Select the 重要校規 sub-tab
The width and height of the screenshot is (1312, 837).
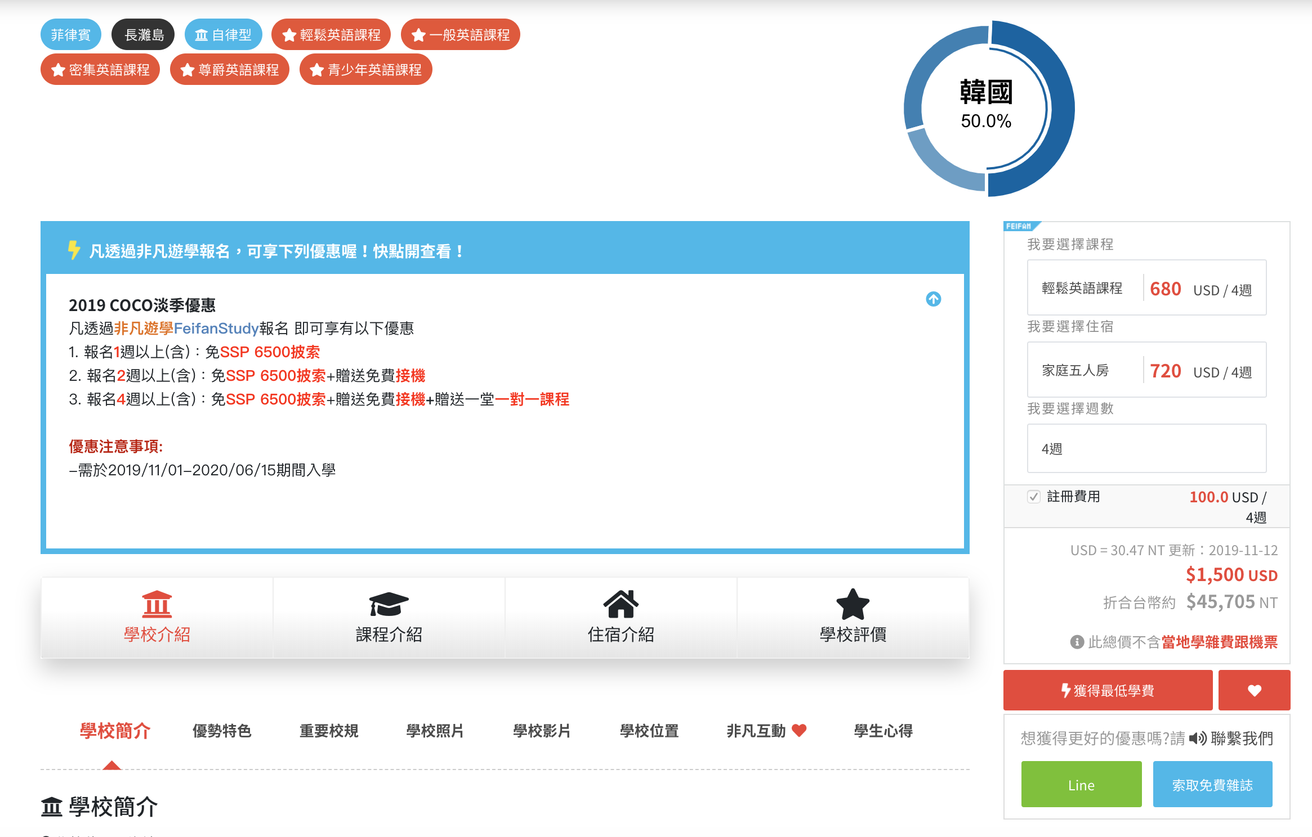tap(329, 731)
